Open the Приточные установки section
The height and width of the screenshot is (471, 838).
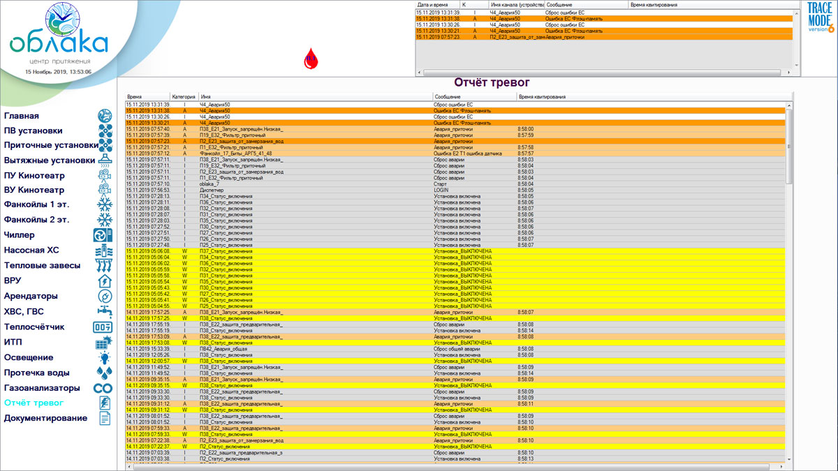click(50, 145)
